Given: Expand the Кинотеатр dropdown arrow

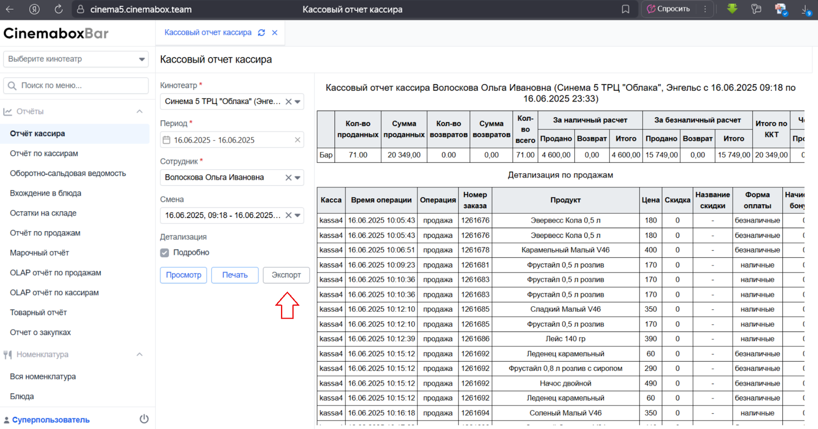Looking at the screenshot, I should [298, 101].
